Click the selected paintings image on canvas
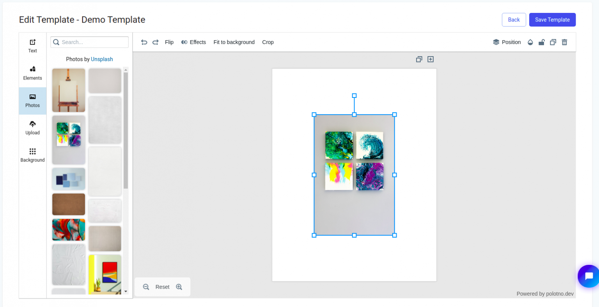Viewport: 599px width, 307px height. click(x=354, y=175)
